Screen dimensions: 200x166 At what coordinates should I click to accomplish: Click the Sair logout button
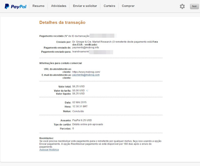point(194,6)
